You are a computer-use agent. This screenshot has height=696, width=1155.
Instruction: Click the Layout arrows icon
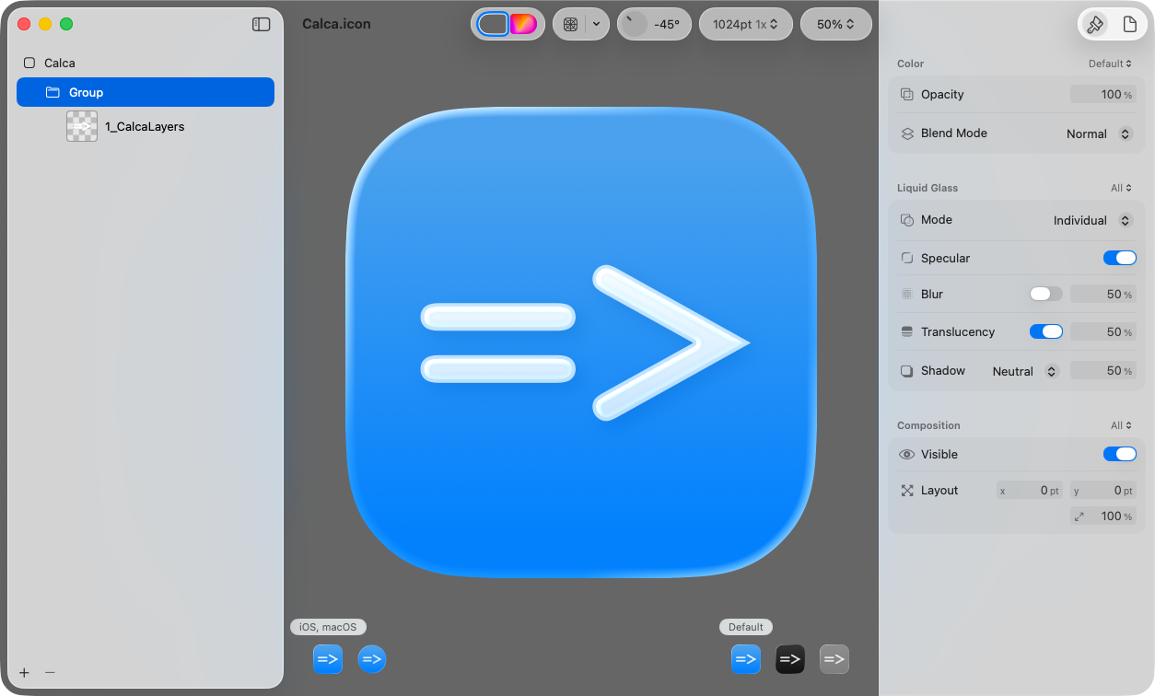(907, 491)
